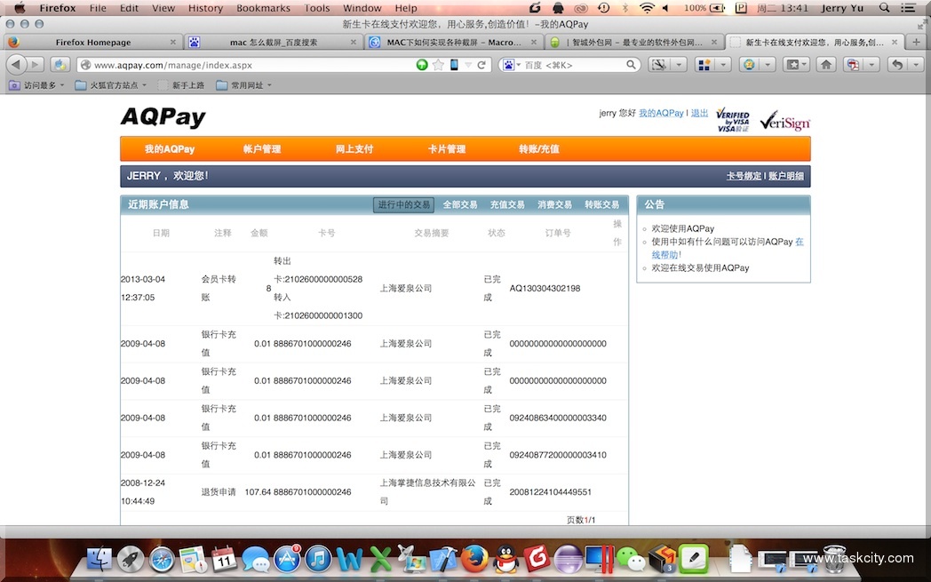The height and width of the screenshot is (582, 931).
Task: Switch to the MAC下如何实现各种截屏 tab
Action: 453,42
